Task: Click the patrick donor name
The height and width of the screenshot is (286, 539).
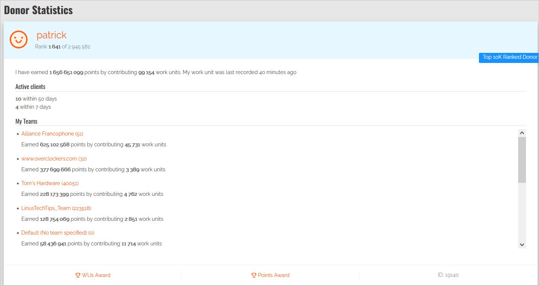Action: coord(51,35)
